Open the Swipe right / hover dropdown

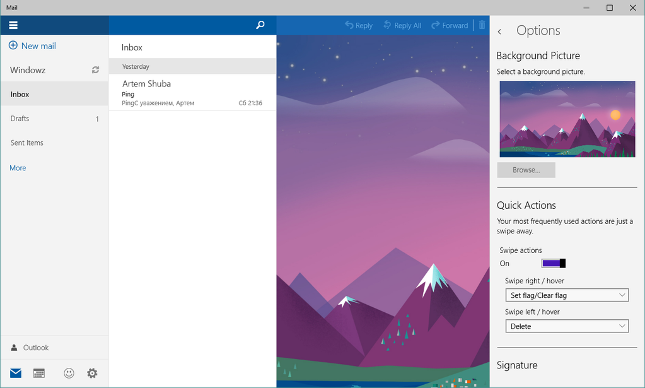[567, 295]
